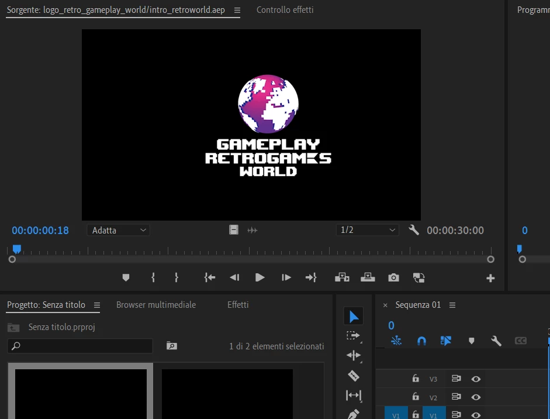Click in the project search field
This screenshot has width=550, height=419.
80,346
